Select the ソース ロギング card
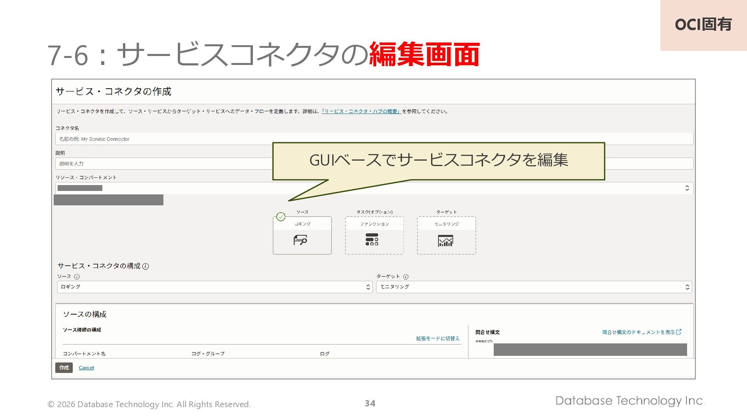747x420 pixels. click(x=302, y=235)
